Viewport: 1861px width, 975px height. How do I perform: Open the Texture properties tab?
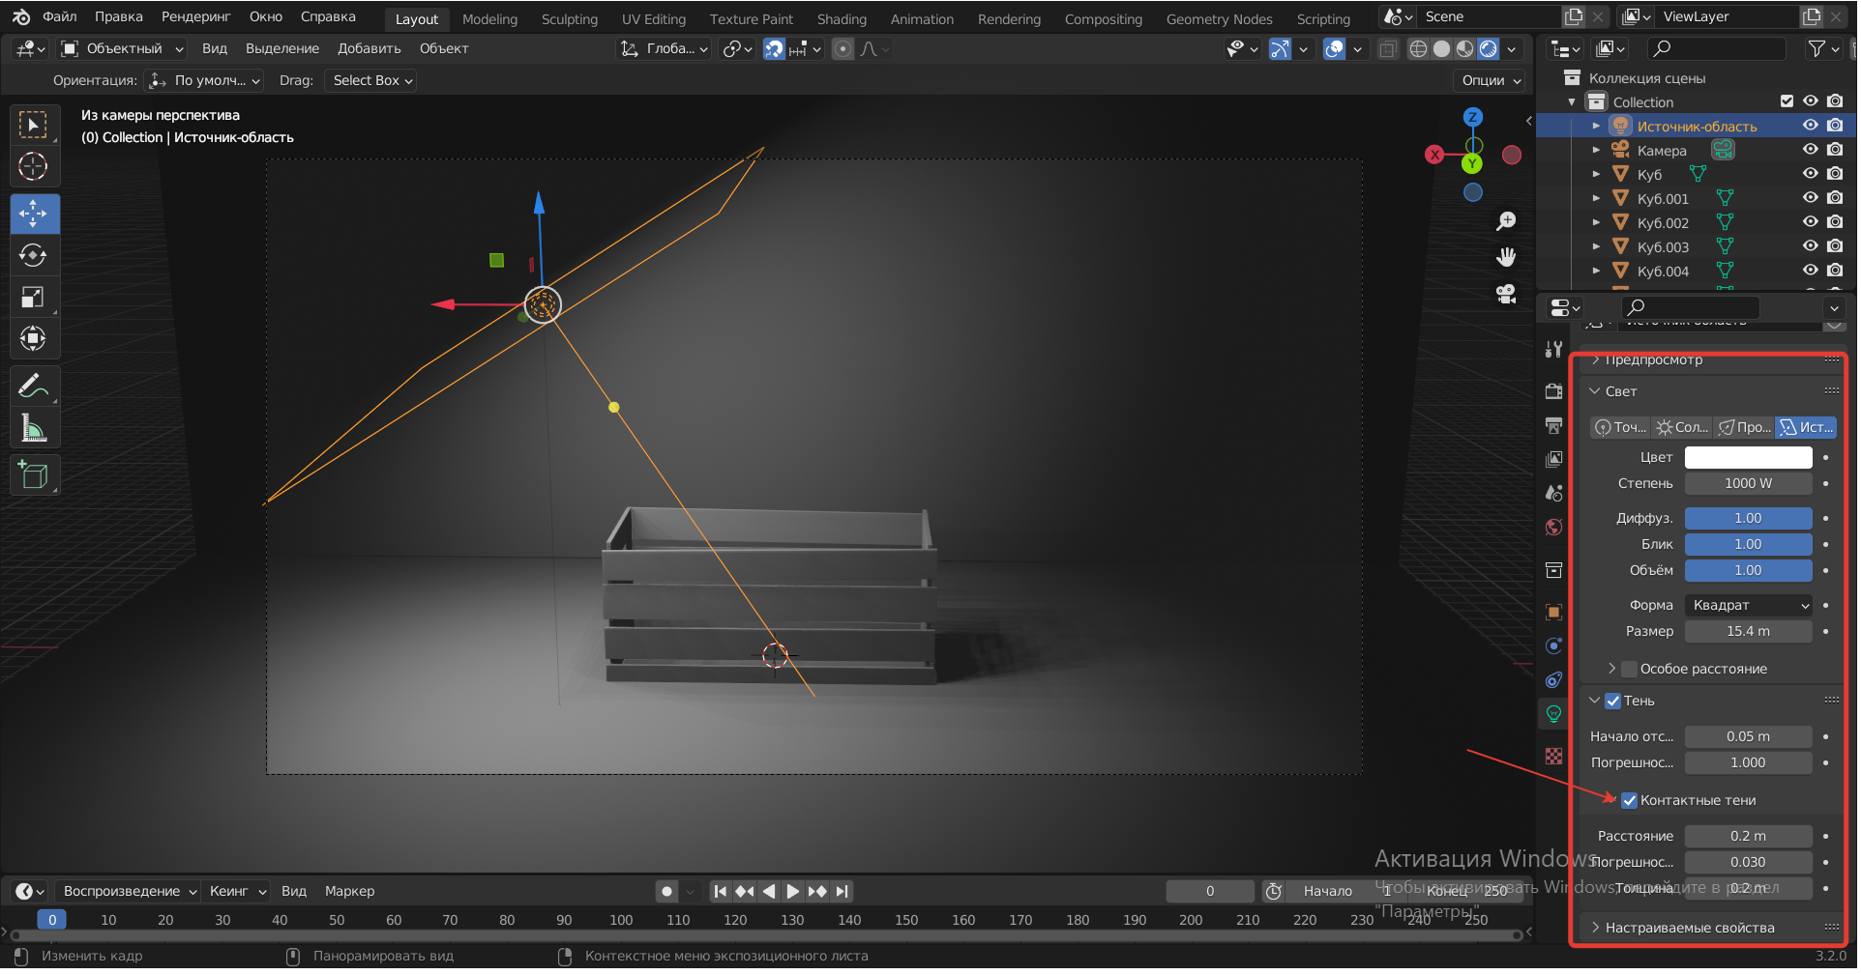1553,756
